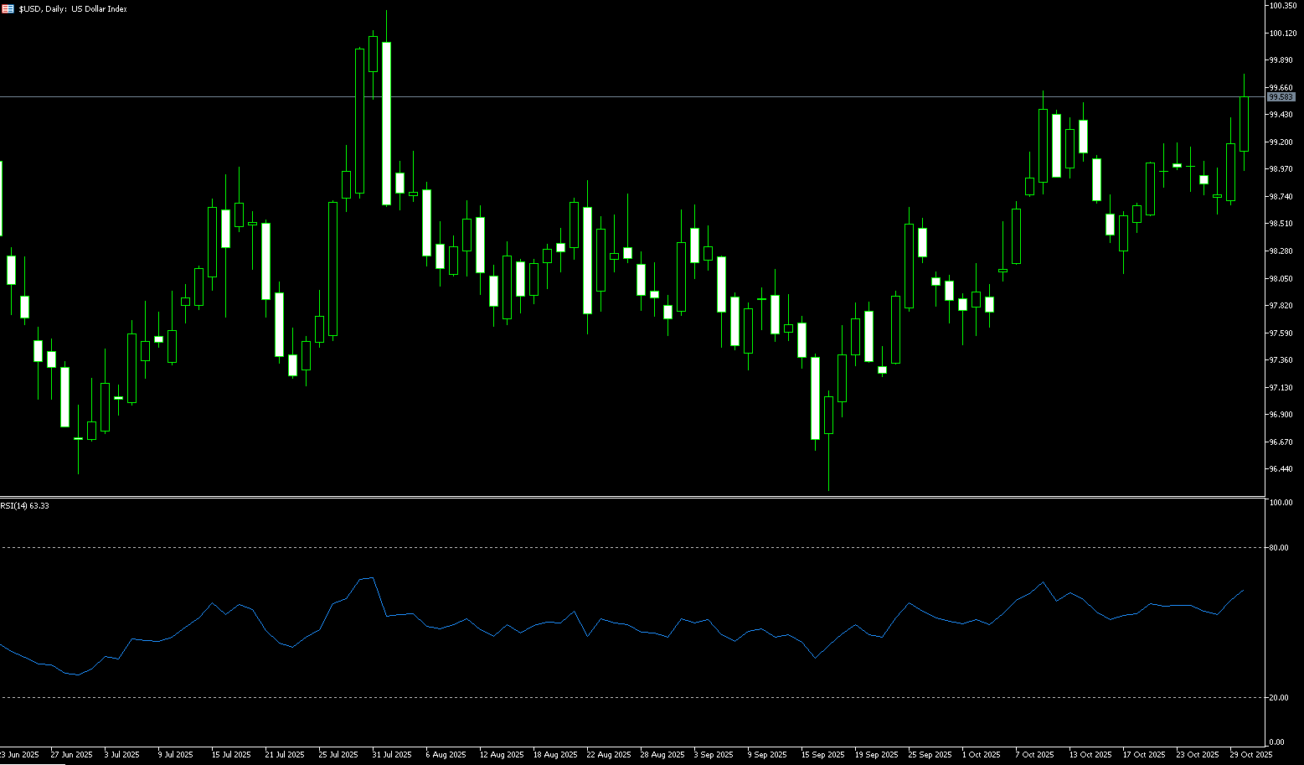Click the 23 Jun 2025 date label
Viewport: 1304px width, 765px height.
tap(20, 755)
